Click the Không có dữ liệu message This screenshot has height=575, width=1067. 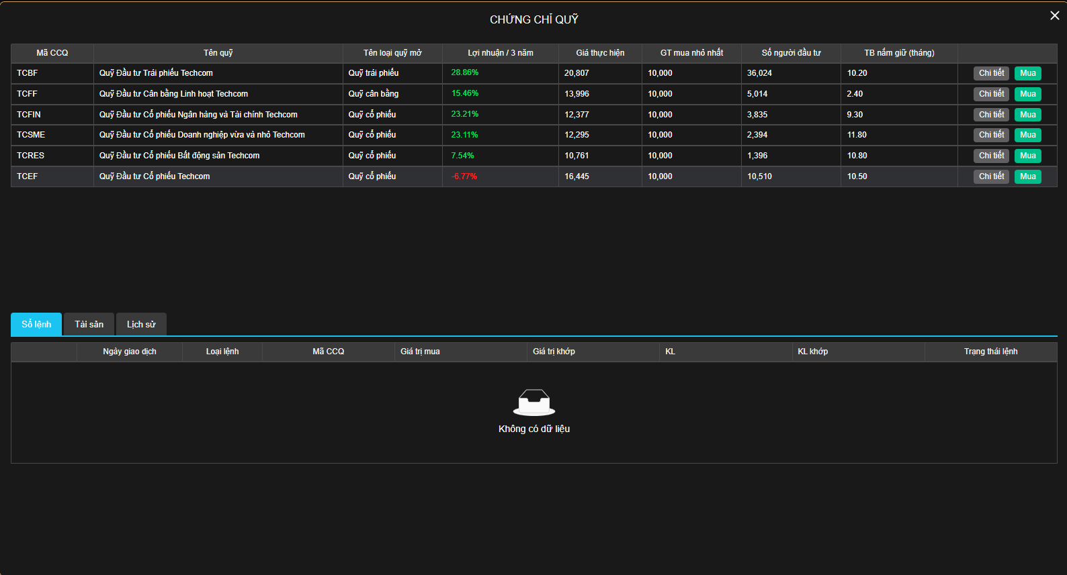pos(534,429)
